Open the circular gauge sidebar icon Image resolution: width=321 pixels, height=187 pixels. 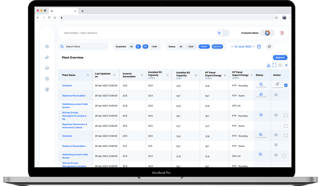[47, 78]
